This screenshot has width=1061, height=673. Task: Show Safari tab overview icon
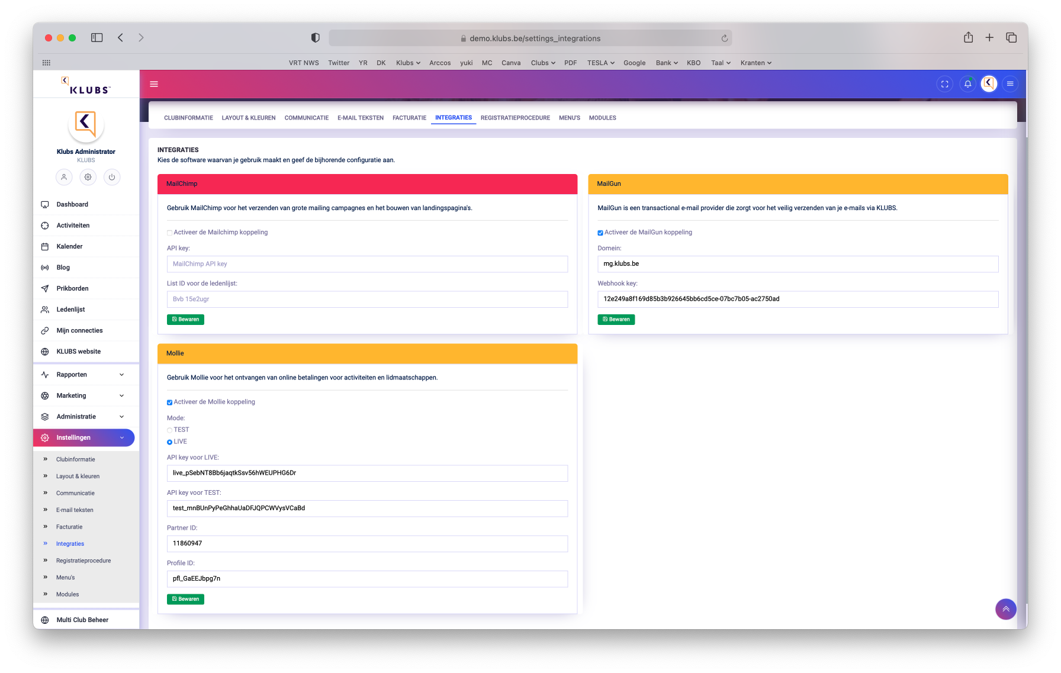[x=1011, y=38]
